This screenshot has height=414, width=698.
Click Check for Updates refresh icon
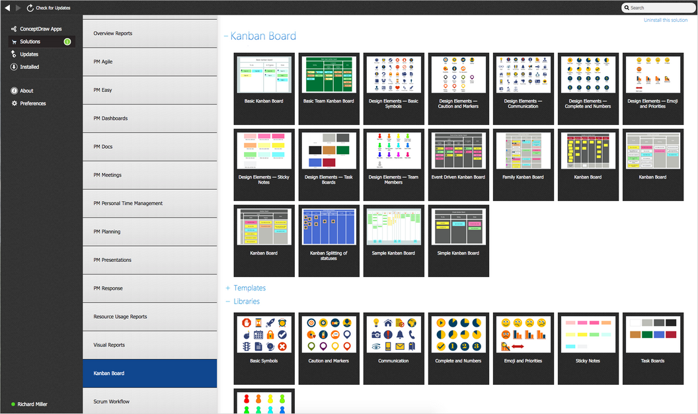[30, 8]
